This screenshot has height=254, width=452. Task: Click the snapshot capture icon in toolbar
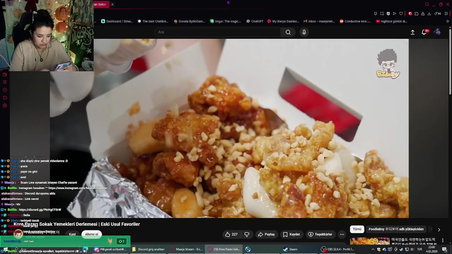382,14
